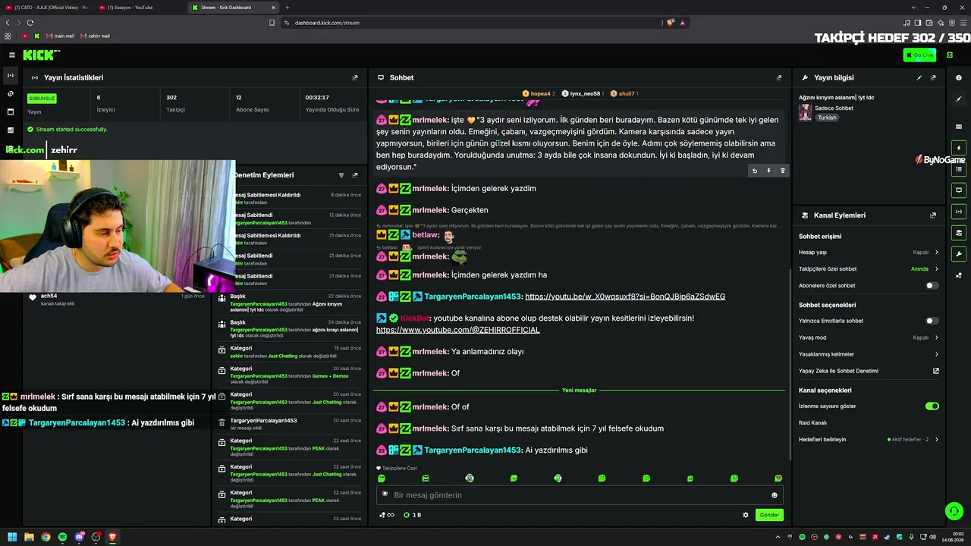The image size is (971, 546).
Task: Click the green icon right of Go Live
Action: pyautogui.click(x=950, y=55)
